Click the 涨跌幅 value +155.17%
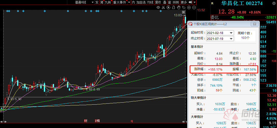Screen dimensions: 277x128 [215, 69]
